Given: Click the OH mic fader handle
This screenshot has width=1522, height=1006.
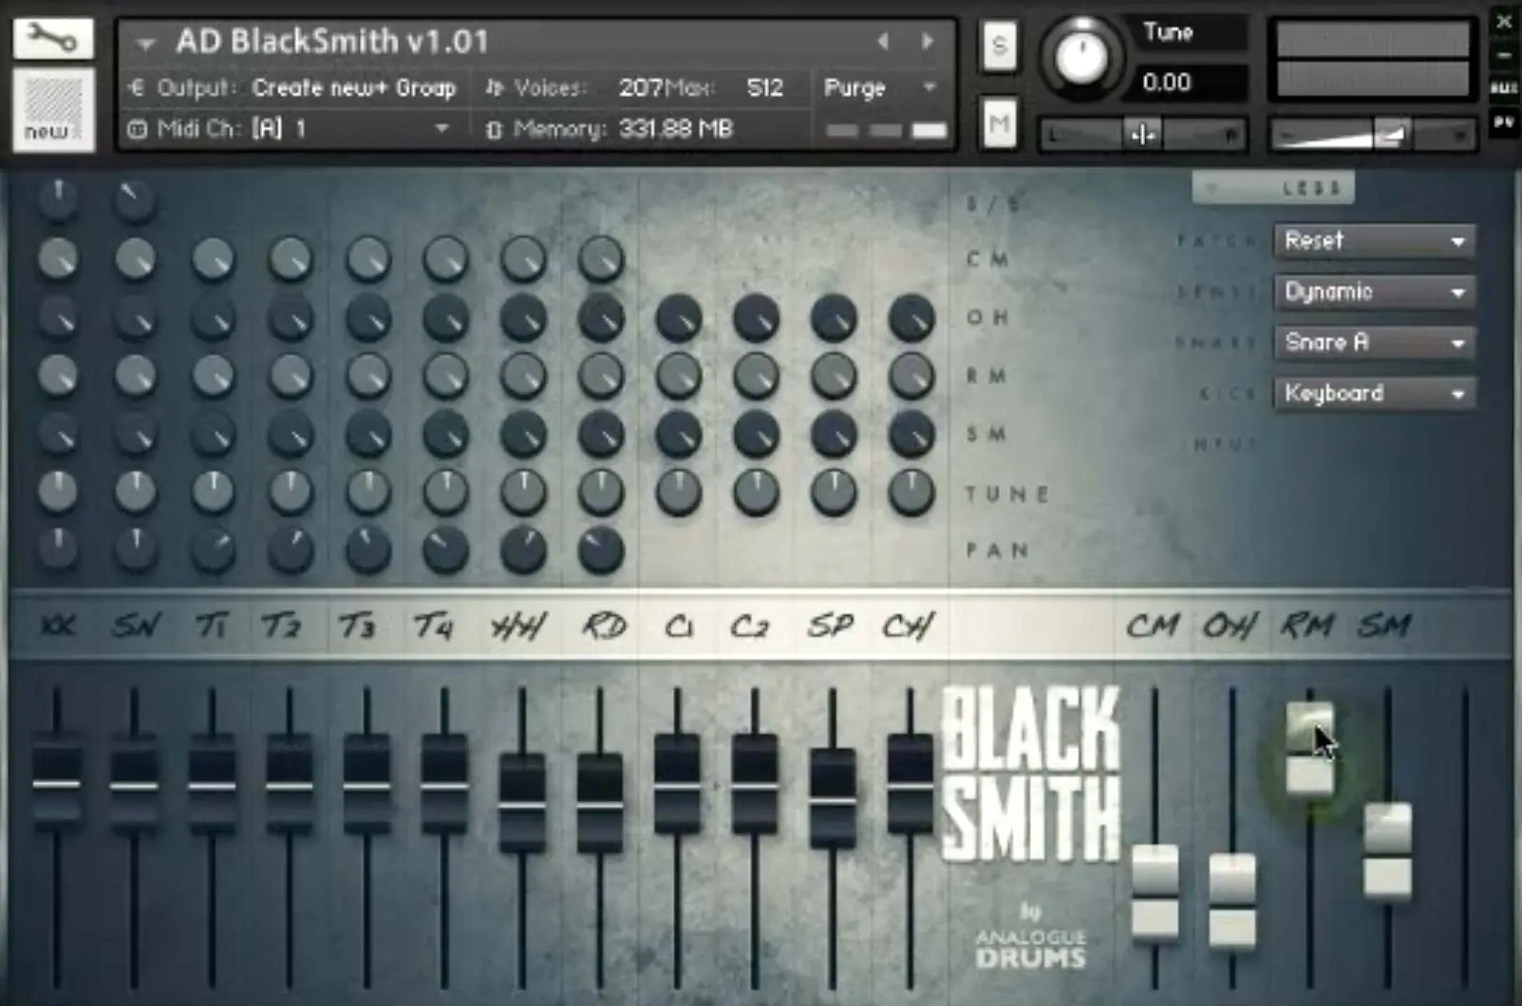Looking at the screenshot, I should pyautogui.click(x=1232, y=902).
